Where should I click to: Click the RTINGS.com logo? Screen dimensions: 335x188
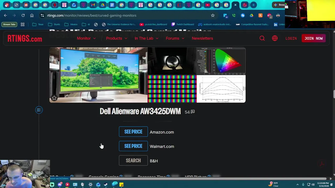[25, 38]
